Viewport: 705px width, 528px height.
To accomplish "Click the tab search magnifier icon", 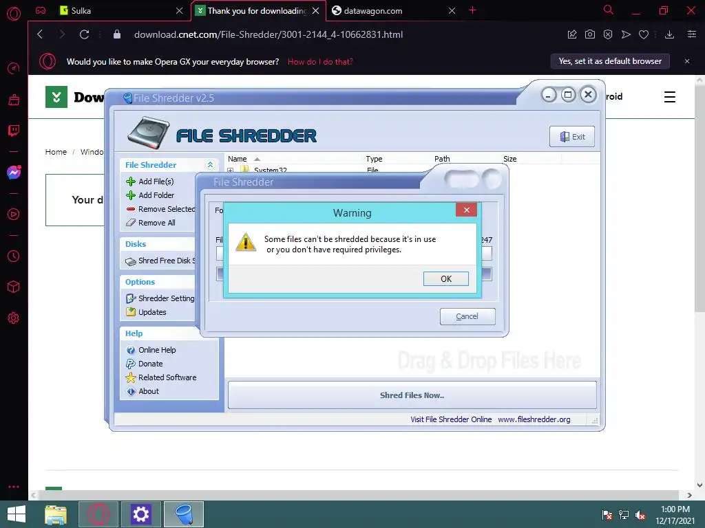I will click(609, 10).
